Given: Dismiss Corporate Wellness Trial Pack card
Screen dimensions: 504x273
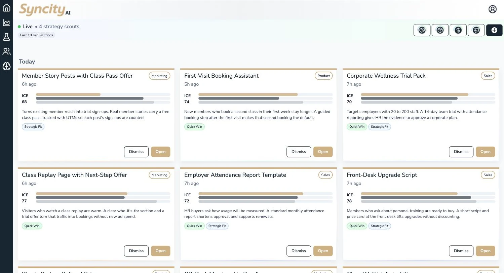Looking at the screenshot, I should pos(461,152).
